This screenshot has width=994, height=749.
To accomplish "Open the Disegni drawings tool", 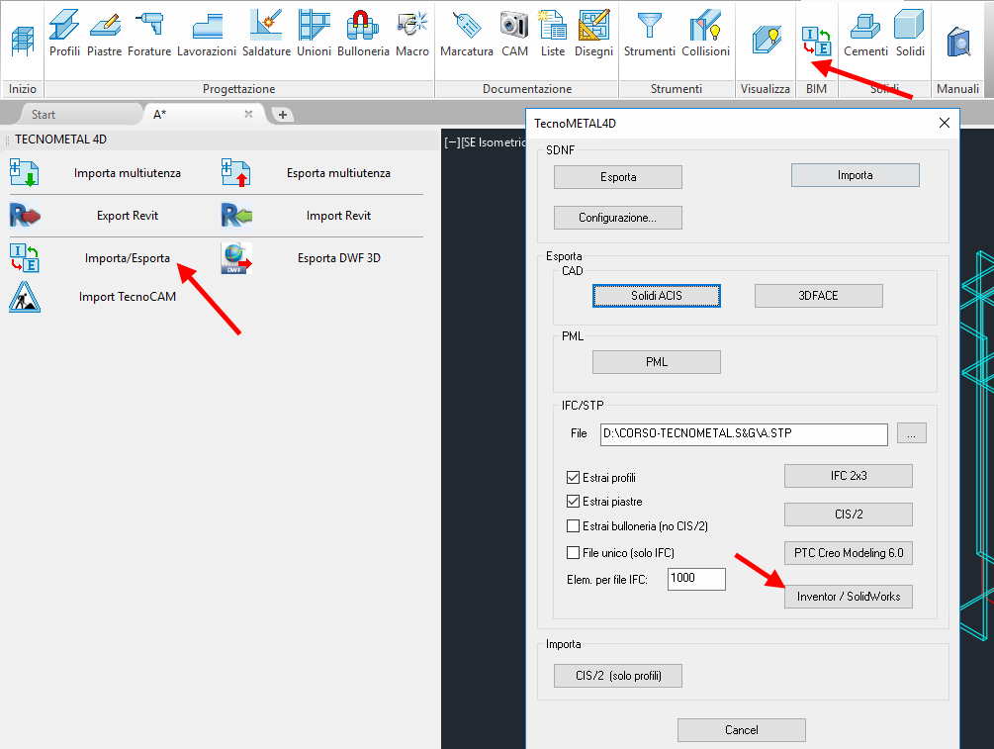I will [x=594, y=34].
